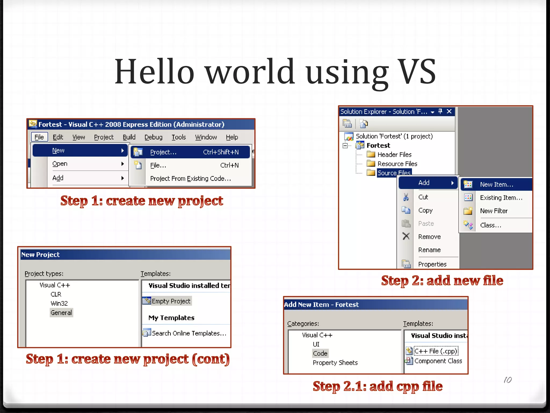
Task: Choose Rename from context menu
Action: [429, 250]
